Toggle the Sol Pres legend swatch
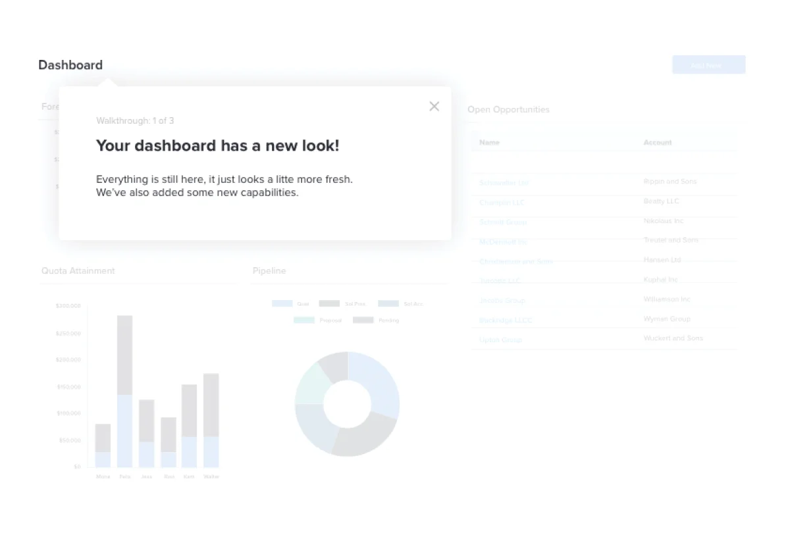 pyautogui.click(x=329, y=304)
